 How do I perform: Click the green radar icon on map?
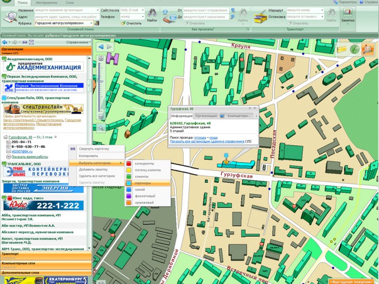[x=354, y=49]
